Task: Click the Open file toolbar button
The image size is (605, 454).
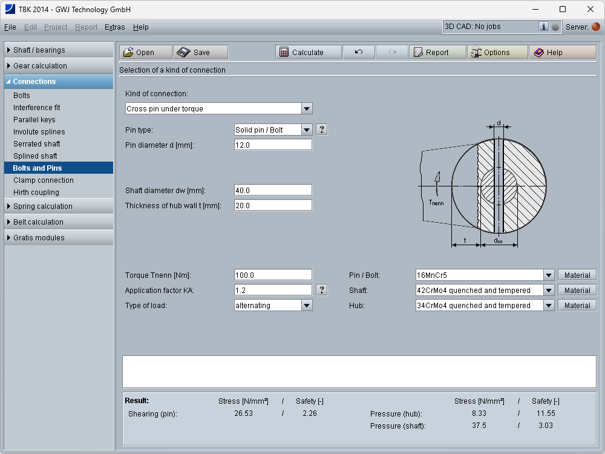Action: tap(145, 53)
